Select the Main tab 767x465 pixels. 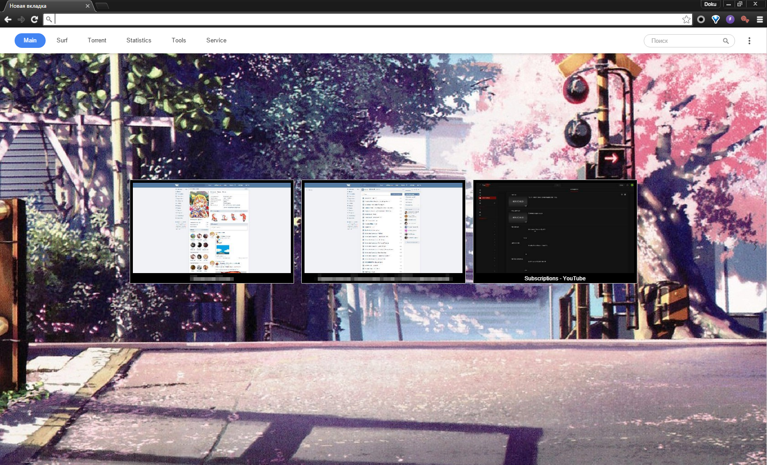(x=30, y=41)
